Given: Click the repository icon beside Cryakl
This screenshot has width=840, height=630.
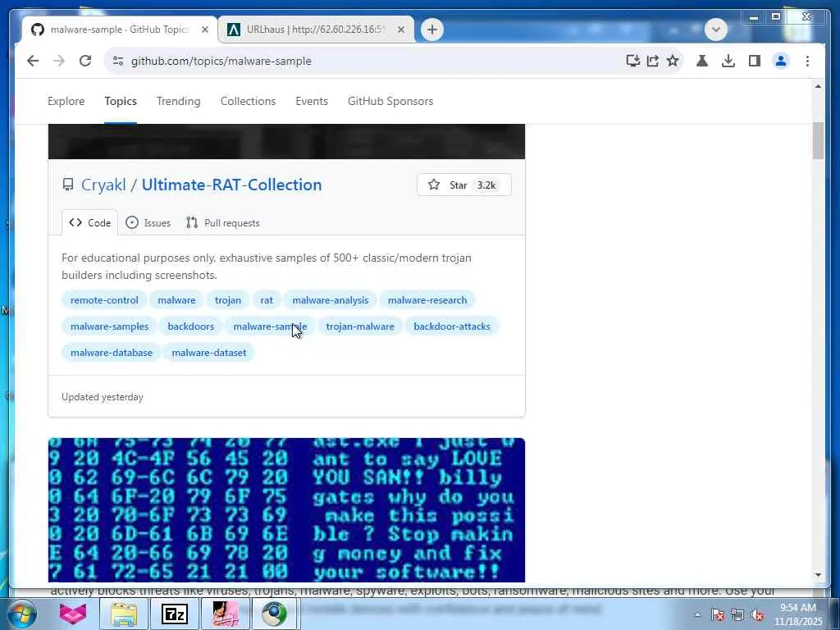Looking at the screenshot, I should (x=68, y=185).
